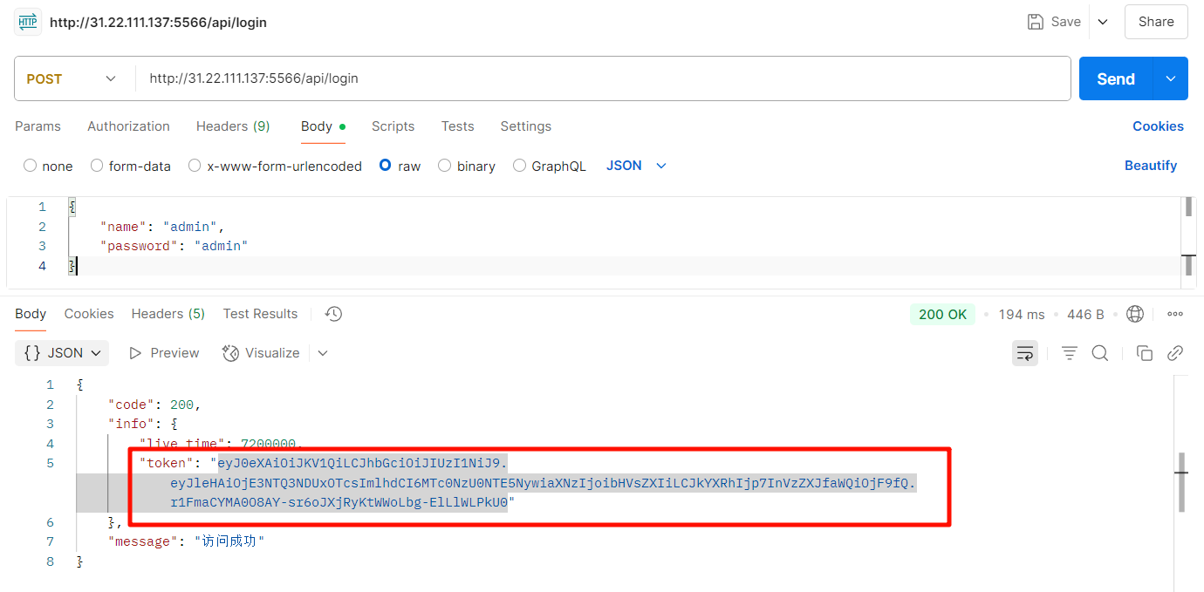
Task: Switch to the Authorization tab
Action: [128, 126]
